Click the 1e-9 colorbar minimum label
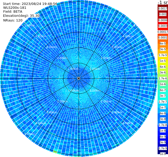Image resolution: width=168 pixels, height=157 pixels. (x=163, y=154)
